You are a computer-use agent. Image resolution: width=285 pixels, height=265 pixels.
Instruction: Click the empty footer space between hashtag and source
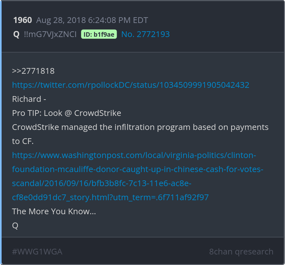(134, 252)
